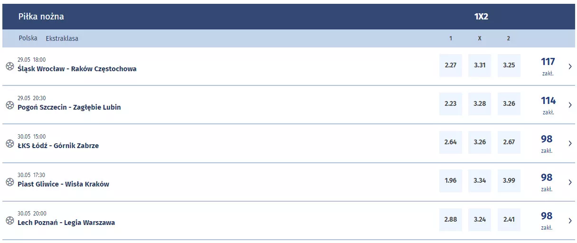Viewport: 577px width, 243px height.
Task: Choose draw odds 3.26 in ŁKS Łódź match
Action: point(480,142)
